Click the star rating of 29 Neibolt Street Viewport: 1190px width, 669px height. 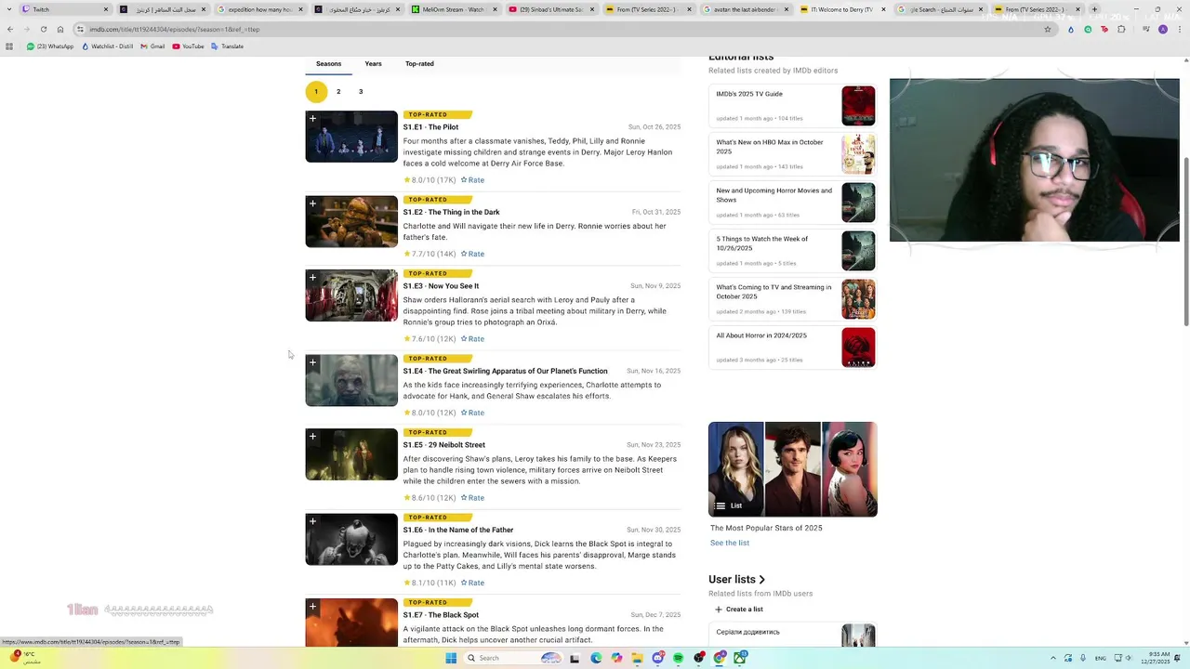[x=430, y=498]
